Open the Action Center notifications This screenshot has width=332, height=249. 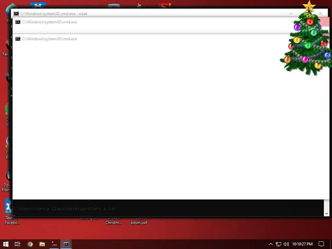(321, 244)
